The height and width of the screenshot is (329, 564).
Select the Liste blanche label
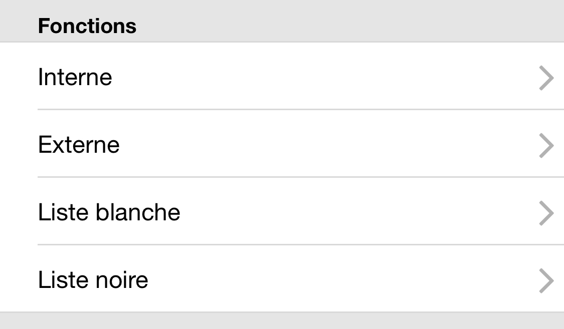109,212
